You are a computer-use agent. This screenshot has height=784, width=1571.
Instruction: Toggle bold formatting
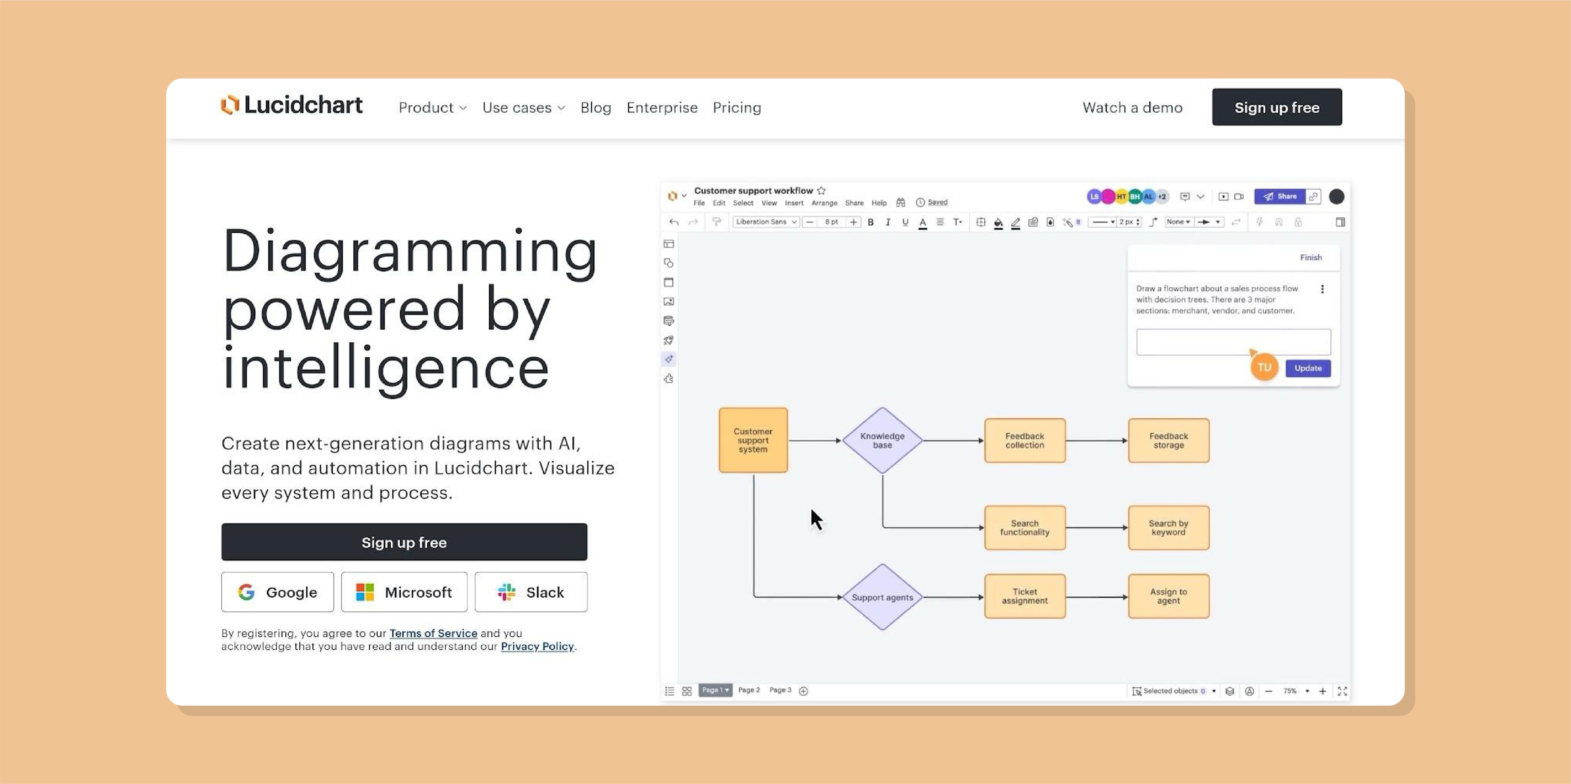870,223
